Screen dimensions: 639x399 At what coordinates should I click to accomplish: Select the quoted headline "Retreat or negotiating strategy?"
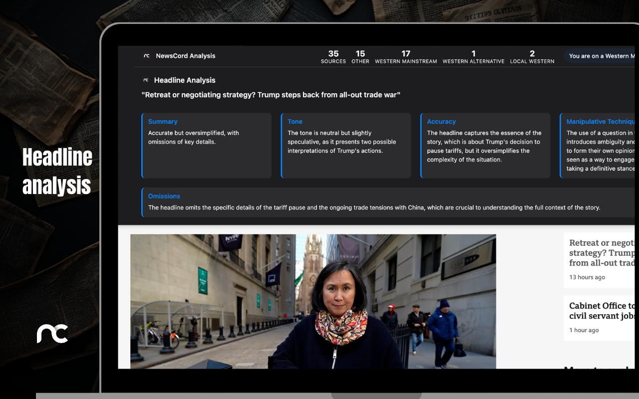click(x=271, y=95)
